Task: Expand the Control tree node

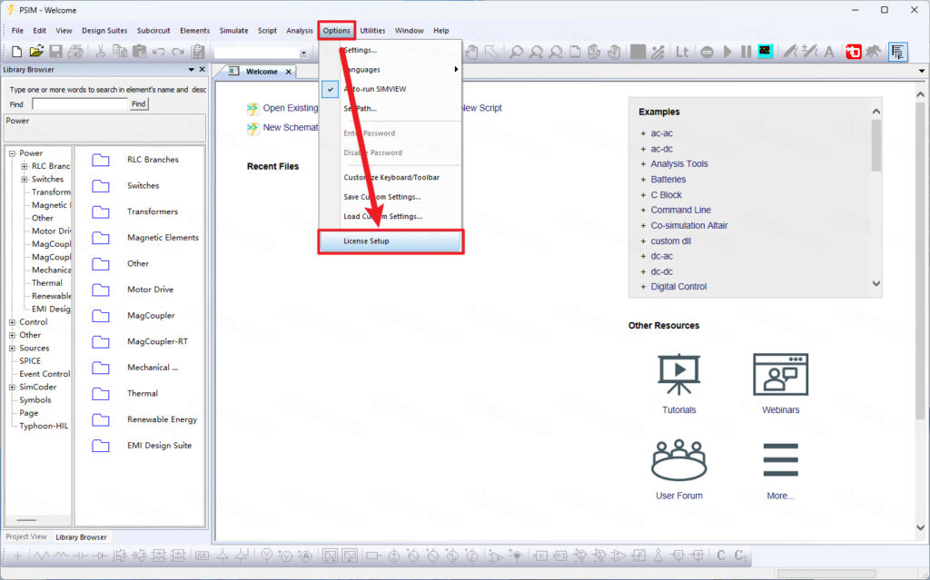Action: [x=12, y=322]
